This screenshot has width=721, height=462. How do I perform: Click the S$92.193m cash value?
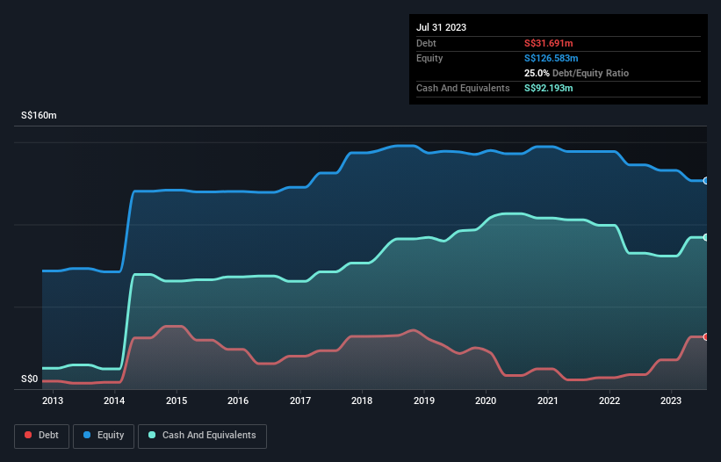coord(549,88)
